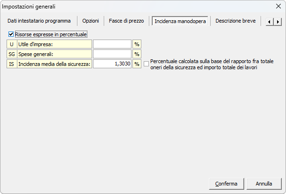This screenshot has width=286, height=194.
Task: Select the Fasce di prezzo tab
Action: [126, 21]
